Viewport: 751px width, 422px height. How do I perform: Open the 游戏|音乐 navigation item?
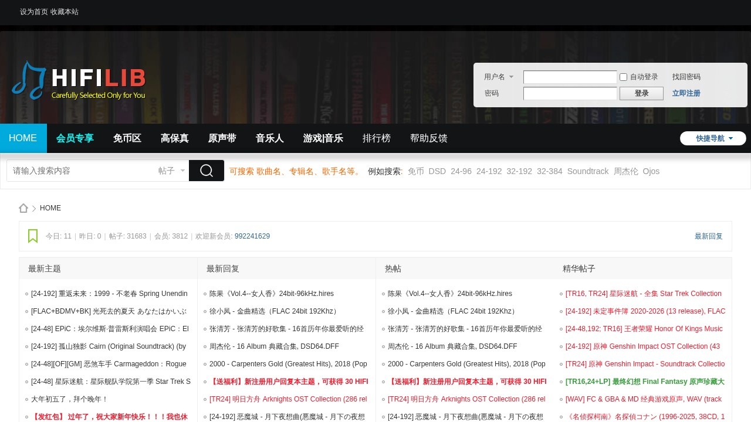(323, 138)
